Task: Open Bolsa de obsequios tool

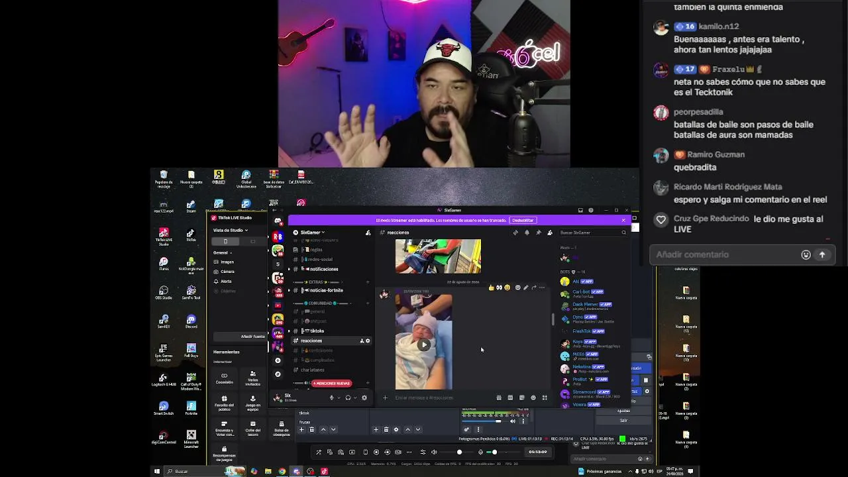Action: pyautogui.click(x=281, y=427)
